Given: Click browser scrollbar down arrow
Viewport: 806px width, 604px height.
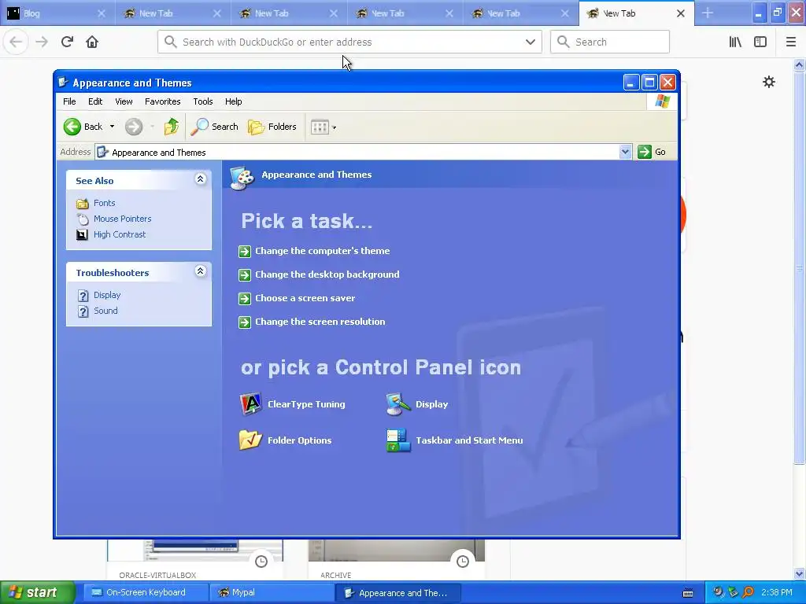Looking at the screenshot, I should point(800,573).
